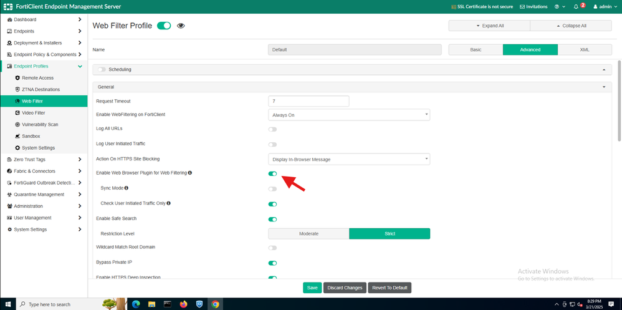Click the Endpoint Policy & Components icon
The image size is (622, 310).
(9, 54)
